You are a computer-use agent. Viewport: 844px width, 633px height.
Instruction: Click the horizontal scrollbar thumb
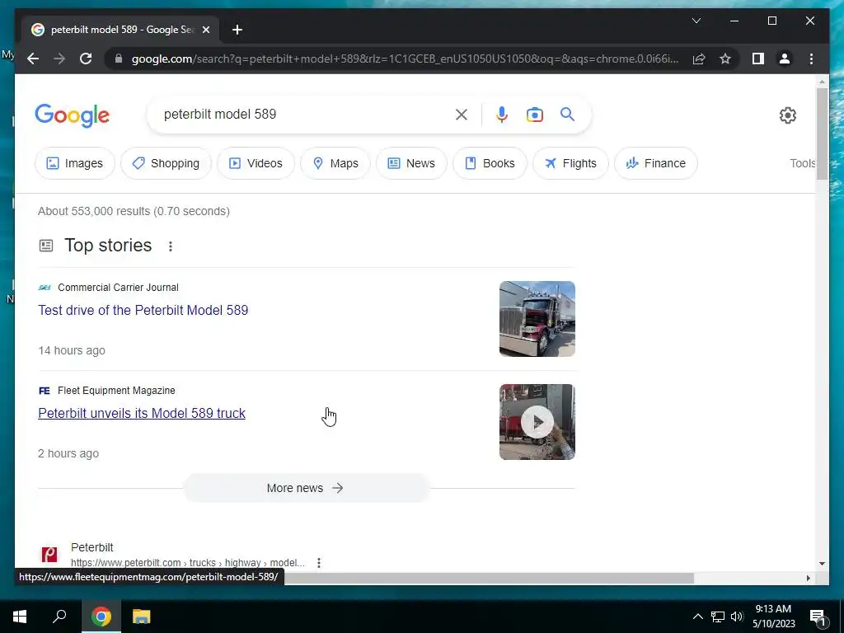pyautogui.click(x=489, y=578)
